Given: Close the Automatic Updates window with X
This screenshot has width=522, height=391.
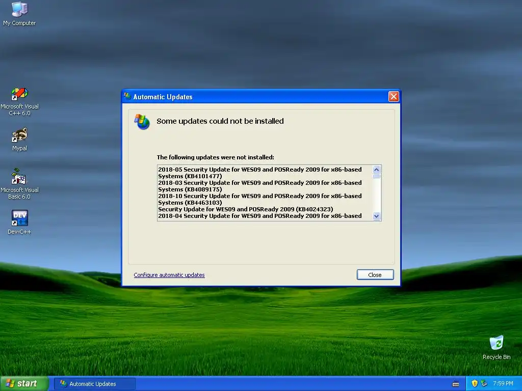Looking at the screenshot, I should [x=394, y=96].
